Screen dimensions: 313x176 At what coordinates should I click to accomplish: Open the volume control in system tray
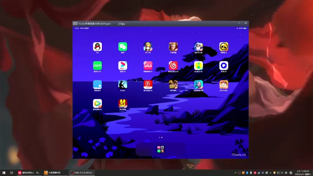[282, 173]
